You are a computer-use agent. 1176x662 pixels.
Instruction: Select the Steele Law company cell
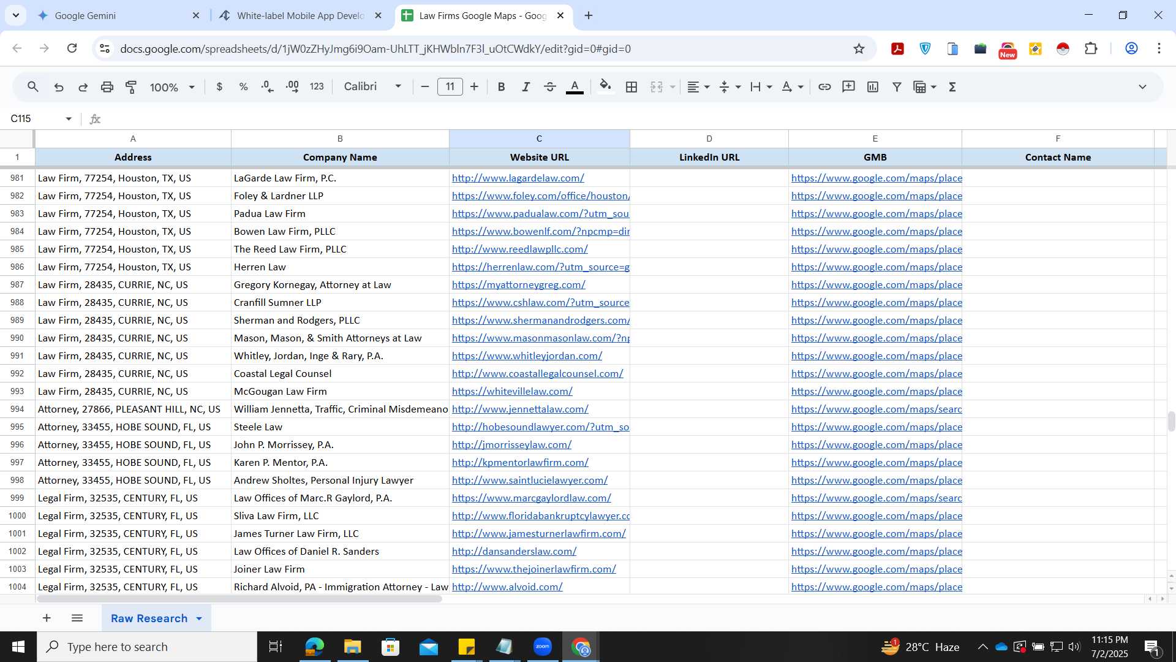pyautogui.click(x=340, y=427)
